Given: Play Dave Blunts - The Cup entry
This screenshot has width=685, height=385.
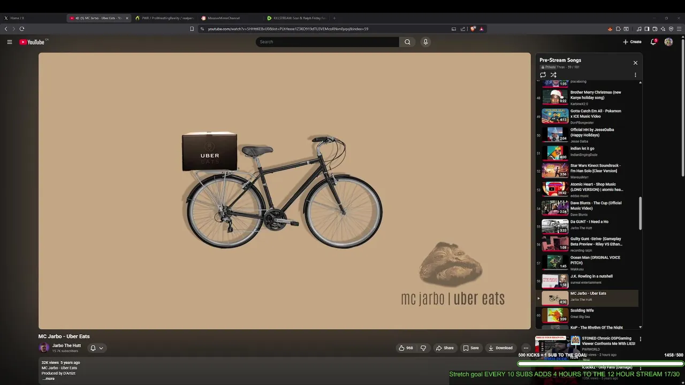Looking at the screenshot, I should [587, 208].
